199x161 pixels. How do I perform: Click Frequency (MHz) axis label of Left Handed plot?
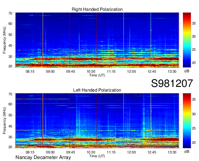4,121
